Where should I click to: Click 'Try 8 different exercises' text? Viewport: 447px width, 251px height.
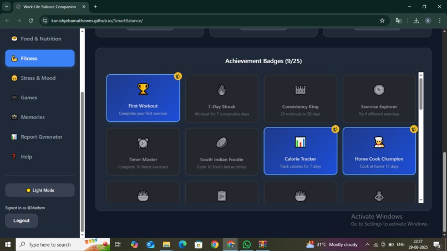click(x=379, y=114)
